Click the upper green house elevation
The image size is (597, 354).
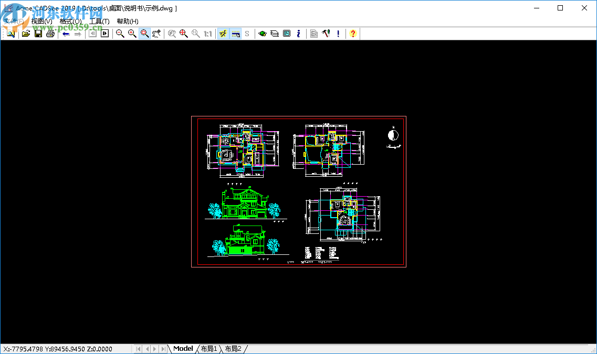click(245, 203)
